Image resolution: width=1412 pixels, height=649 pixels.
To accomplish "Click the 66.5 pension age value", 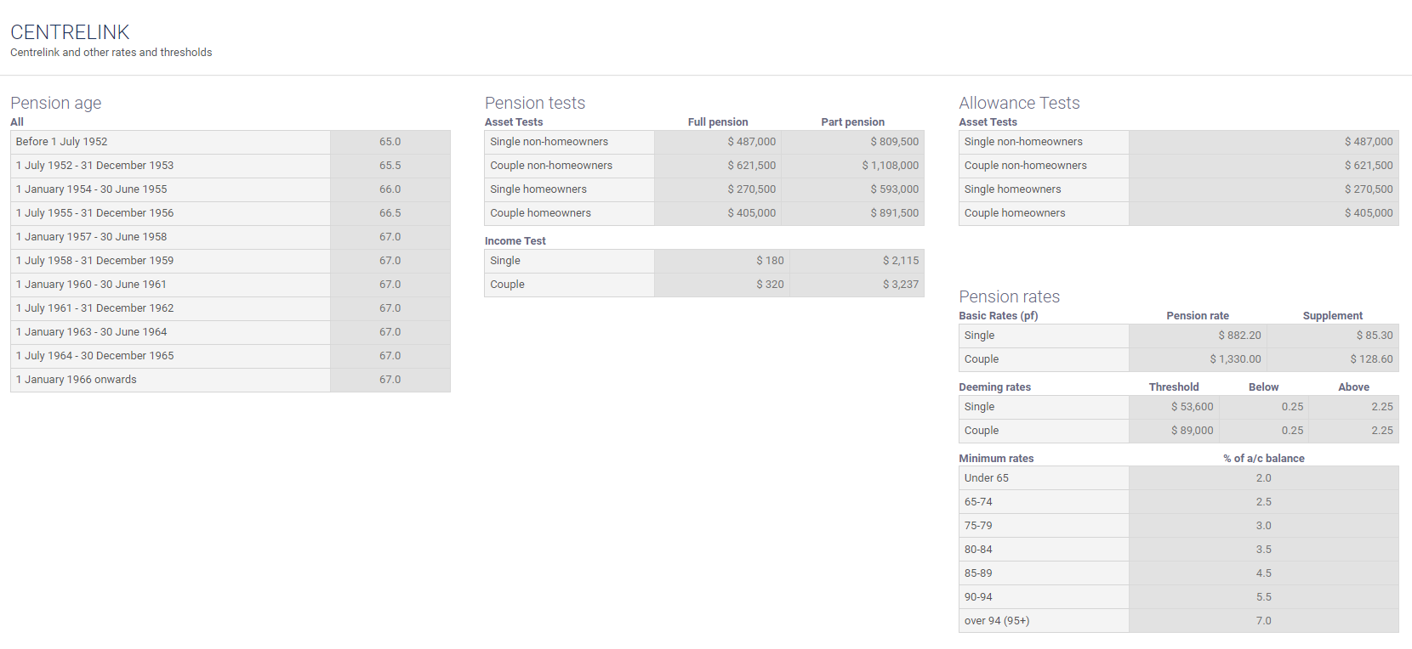I will pos(390,213).
